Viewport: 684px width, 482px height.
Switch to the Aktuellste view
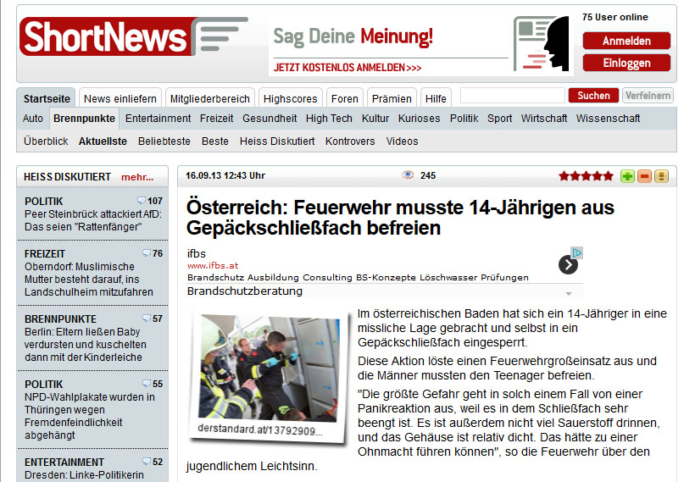point(103,141)
